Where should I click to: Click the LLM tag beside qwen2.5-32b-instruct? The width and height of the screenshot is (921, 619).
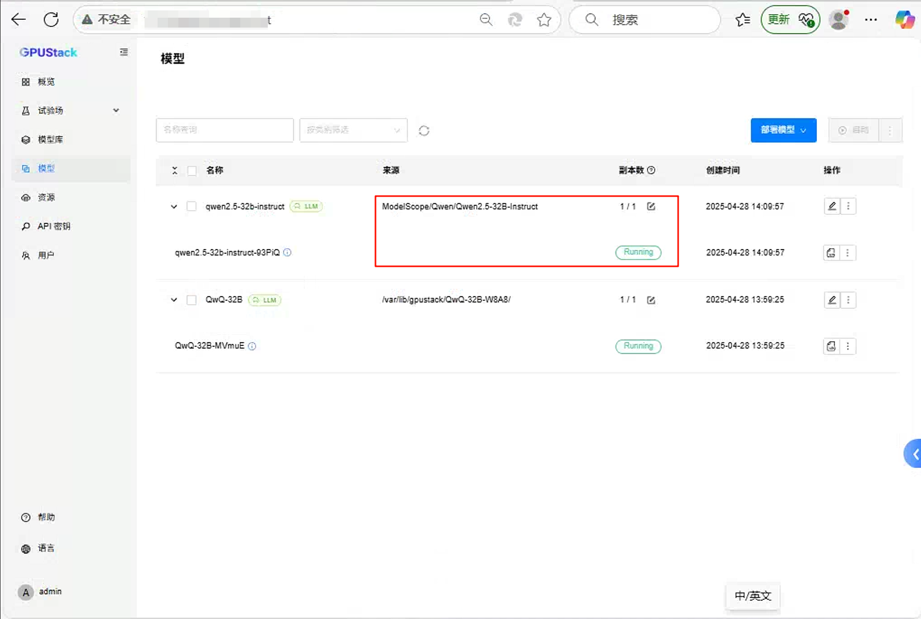[306, 207]
